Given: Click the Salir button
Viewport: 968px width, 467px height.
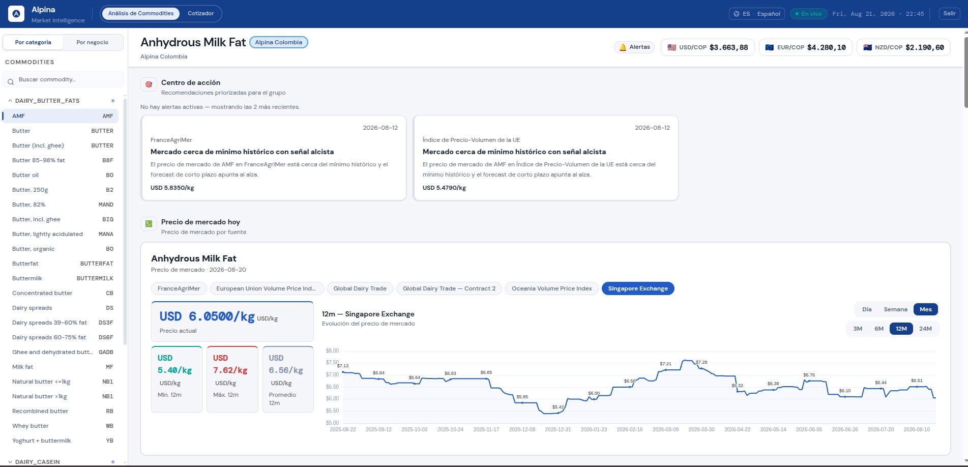Looking at the screenshot, I should (949, 14).
